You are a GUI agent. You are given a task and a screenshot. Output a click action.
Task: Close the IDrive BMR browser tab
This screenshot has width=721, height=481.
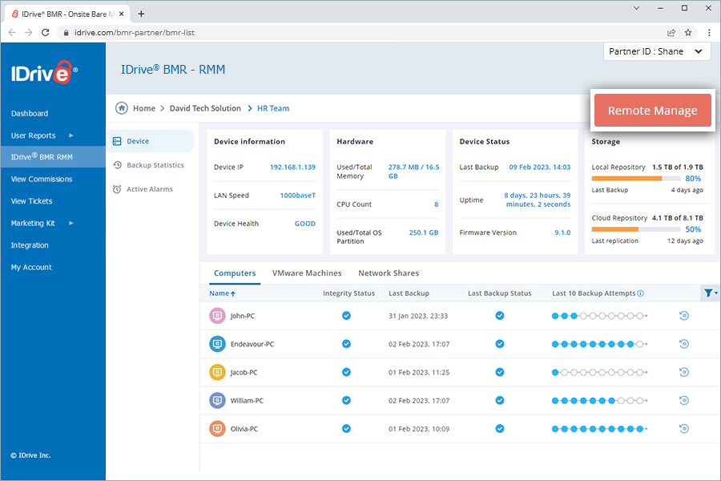[122, 14]
